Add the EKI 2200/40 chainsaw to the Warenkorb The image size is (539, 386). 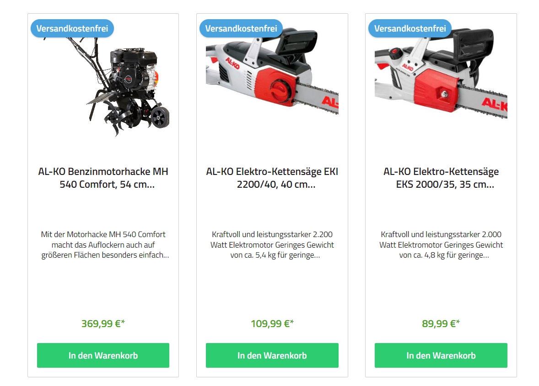point(272,355)
